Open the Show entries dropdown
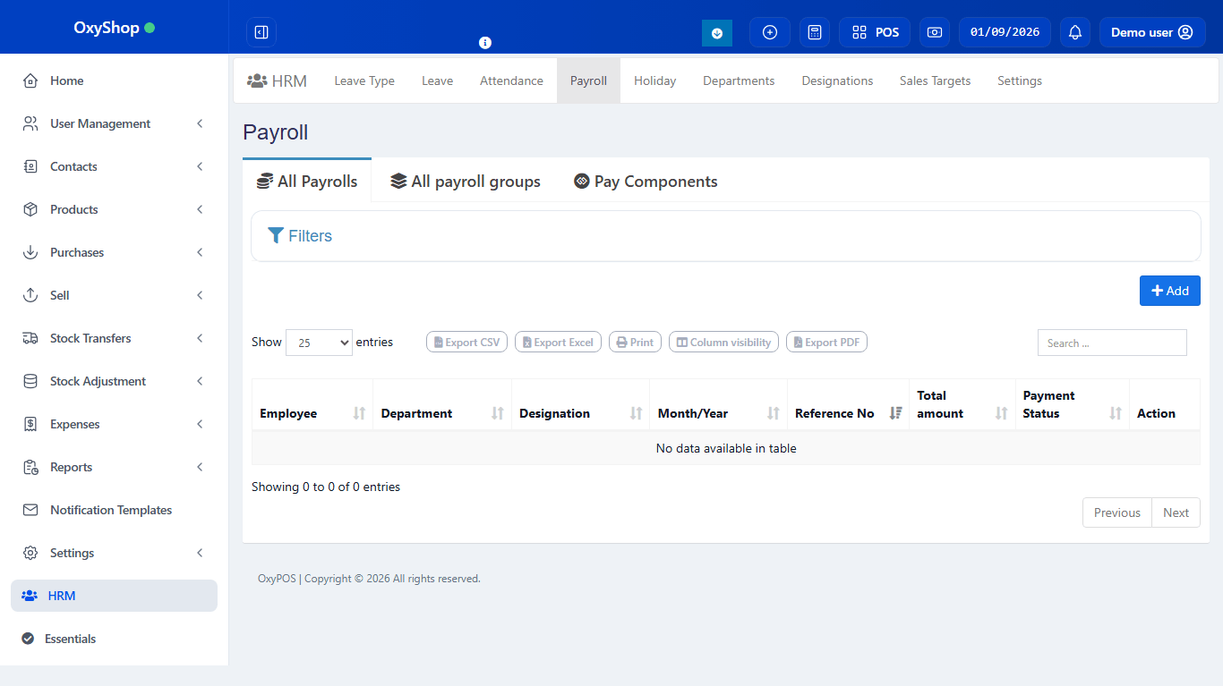This screenshot has width=1223, height=686. pyautogui.click(x=319, y=342)
